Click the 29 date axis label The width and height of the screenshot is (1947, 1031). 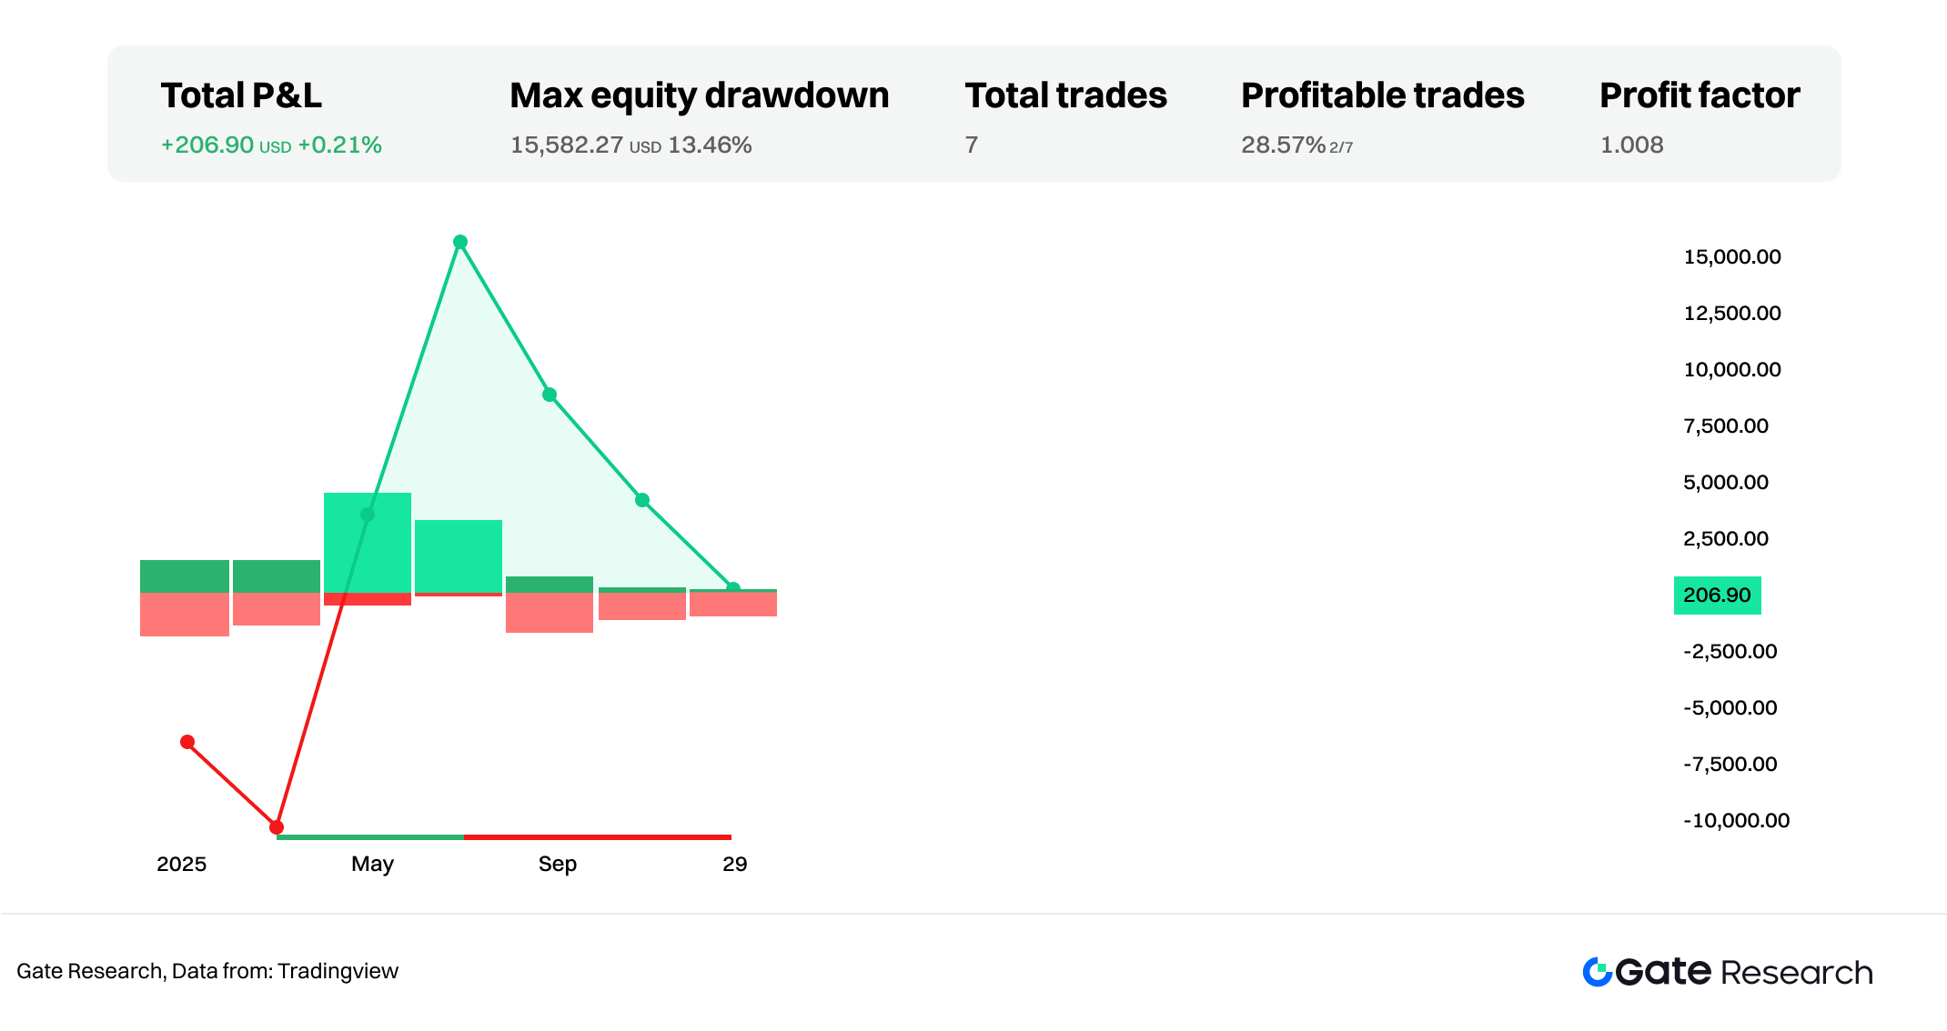(734, 864)
